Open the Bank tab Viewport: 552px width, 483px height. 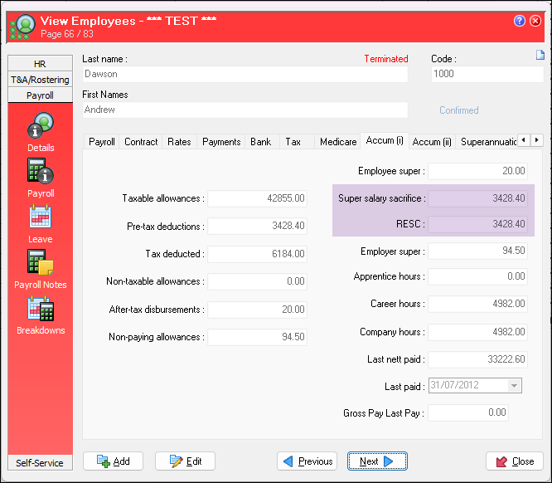260,142
